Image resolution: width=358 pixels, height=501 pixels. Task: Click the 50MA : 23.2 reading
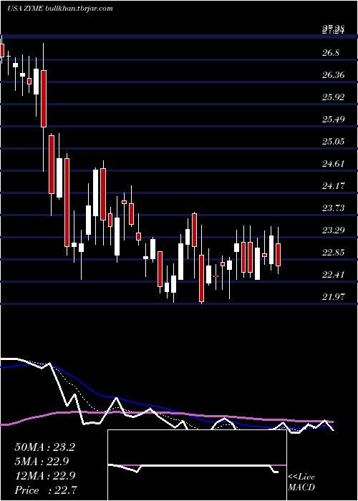pyautogui.click(x=44, y=447)
